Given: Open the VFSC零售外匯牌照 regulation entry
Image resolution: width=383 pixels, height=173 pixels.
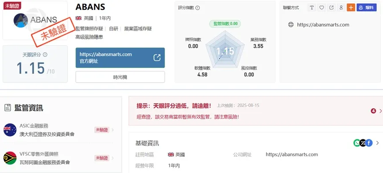Looking at the screenshot, I should pyautogui.click(x=58, y=158).
